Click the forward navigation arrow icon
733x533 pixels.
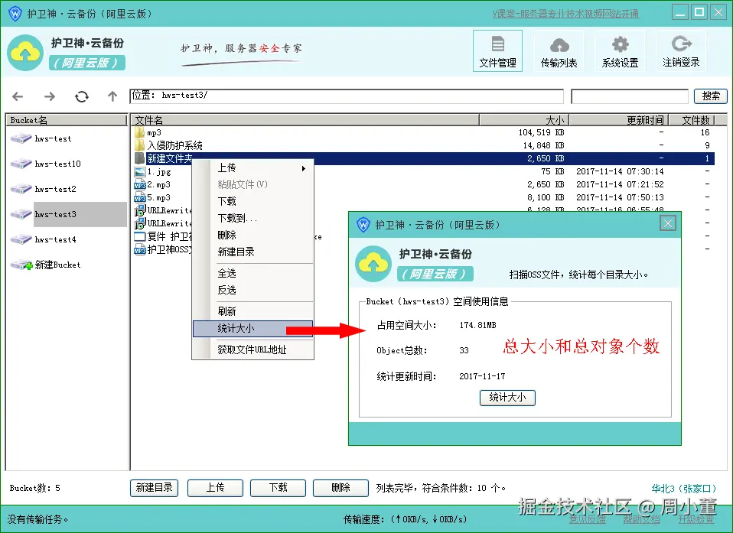tap(49, 96)
